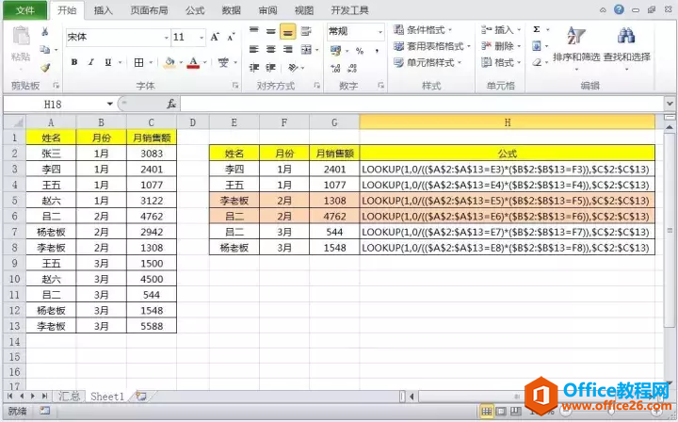Align text left
The image size is (678, 422).
[254, 49]
